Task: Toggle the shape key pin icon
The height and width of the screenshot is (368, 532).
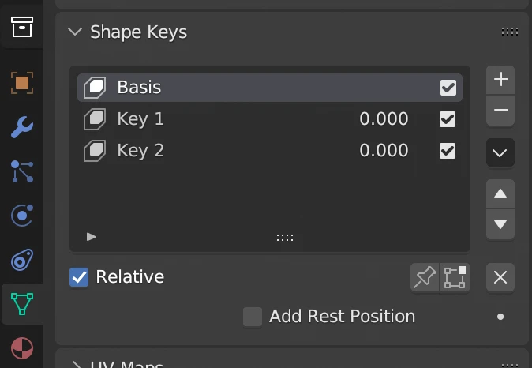Action: (x=425, y=277)
